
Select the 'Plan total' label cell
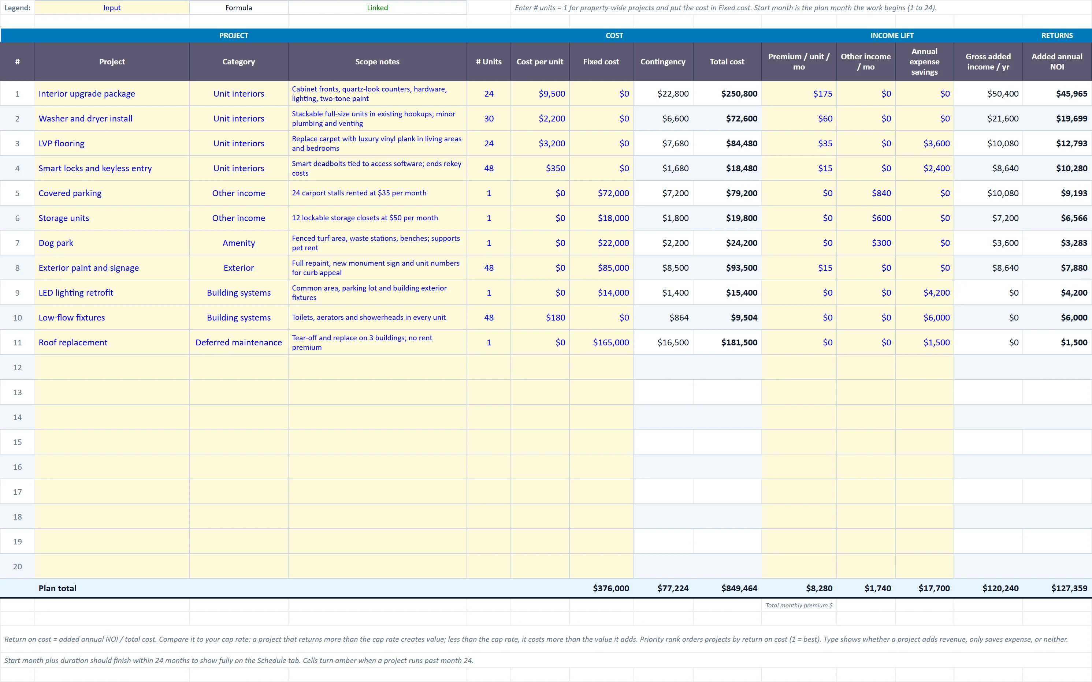coord(111,588)
